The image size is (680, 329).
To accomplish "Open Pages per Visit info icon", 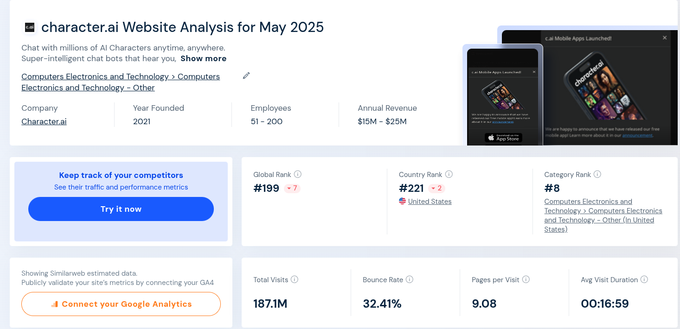I will [526, 279].
